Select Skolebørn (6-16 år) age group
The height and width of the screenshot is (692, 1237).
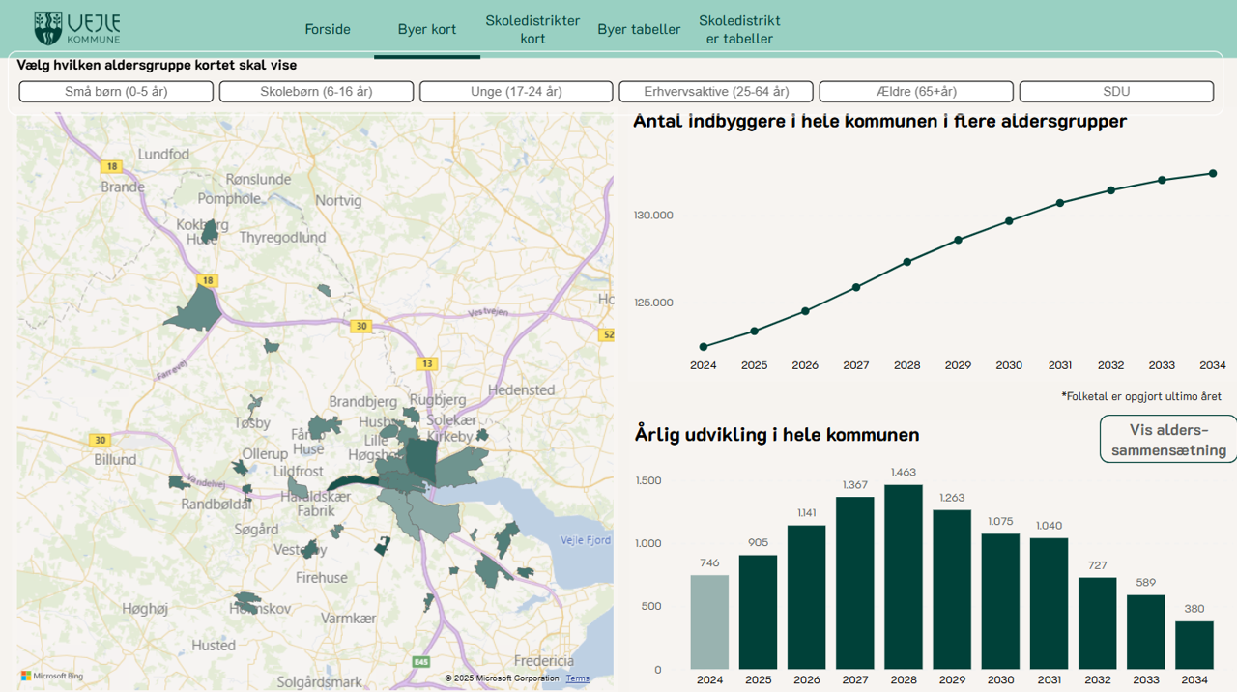[x=316, y=92]
